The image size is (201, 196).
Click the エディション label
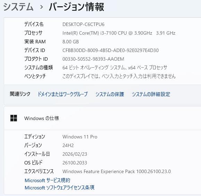35,137
